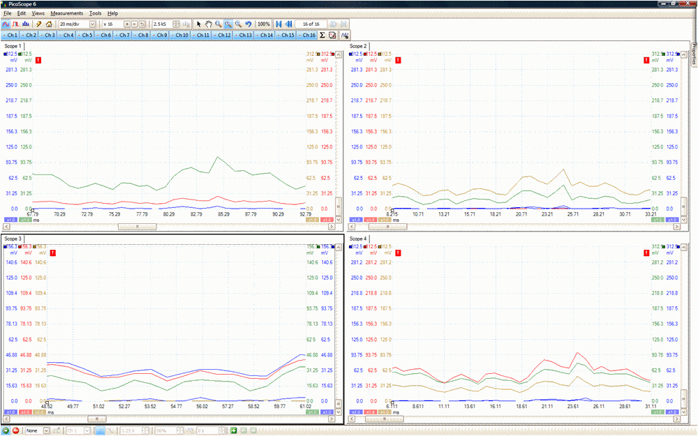
Task: Open the math channels (sigma) dialog
Action: (x=322, y=35)
